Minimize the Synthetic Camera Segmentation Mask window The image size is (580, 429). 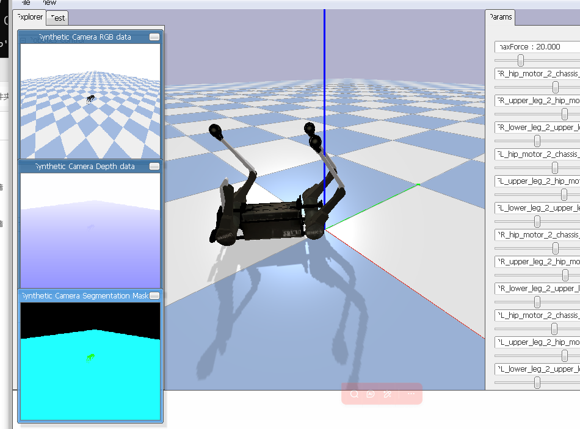point(154,296)
